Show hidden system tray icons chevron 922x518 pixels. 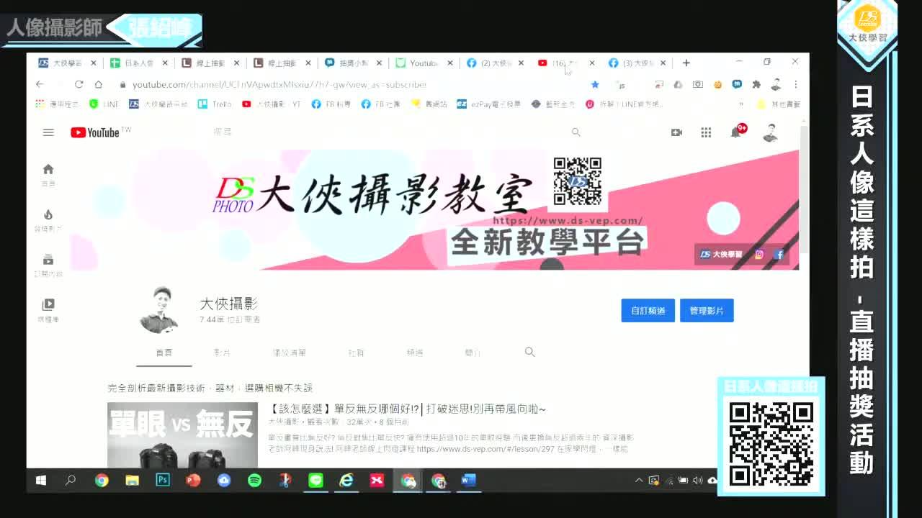[x=638, y=480]
